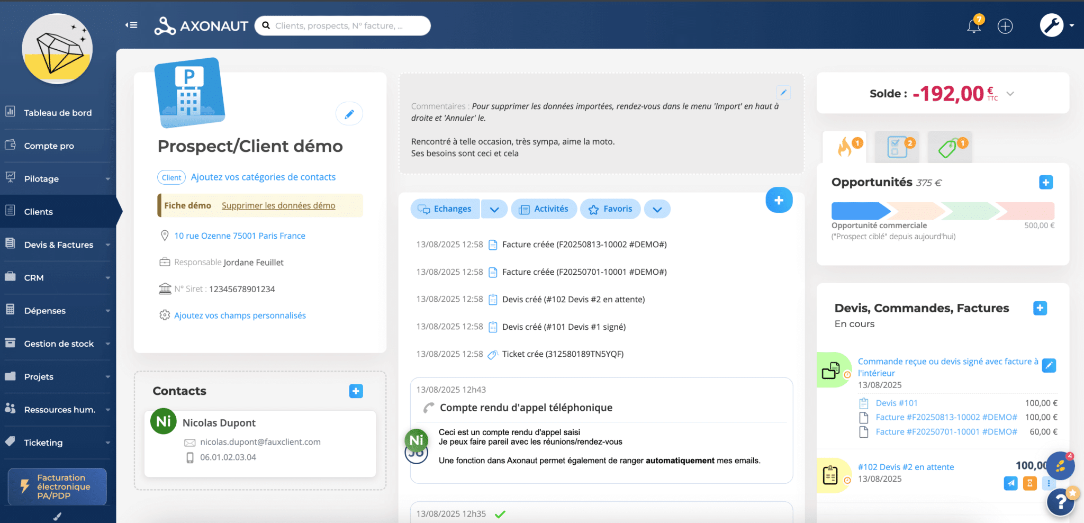This screenshot has height=523, width=1084.
Task: Click Ajoutez vos champs personnalisés link
Action: coord(240,315)
